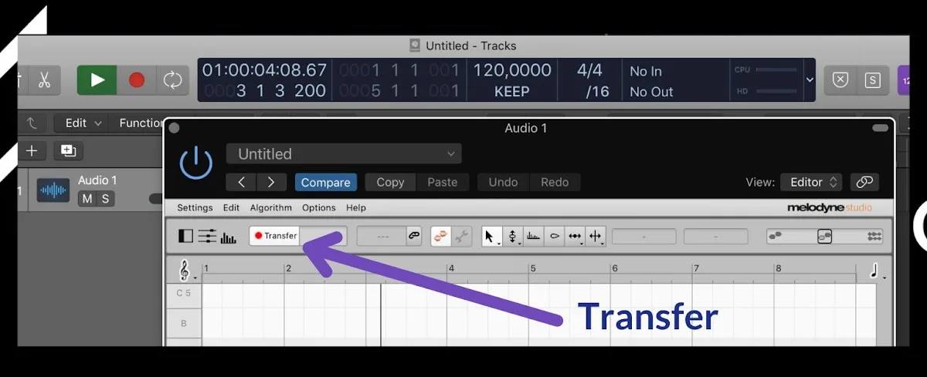
Task: Solo the Audio 1 track
Action: (x=105, y=199)
